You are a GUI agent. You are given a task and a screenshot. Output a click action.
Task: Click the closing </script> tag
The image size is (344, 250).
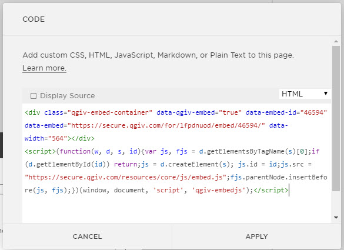pos(271,190)
